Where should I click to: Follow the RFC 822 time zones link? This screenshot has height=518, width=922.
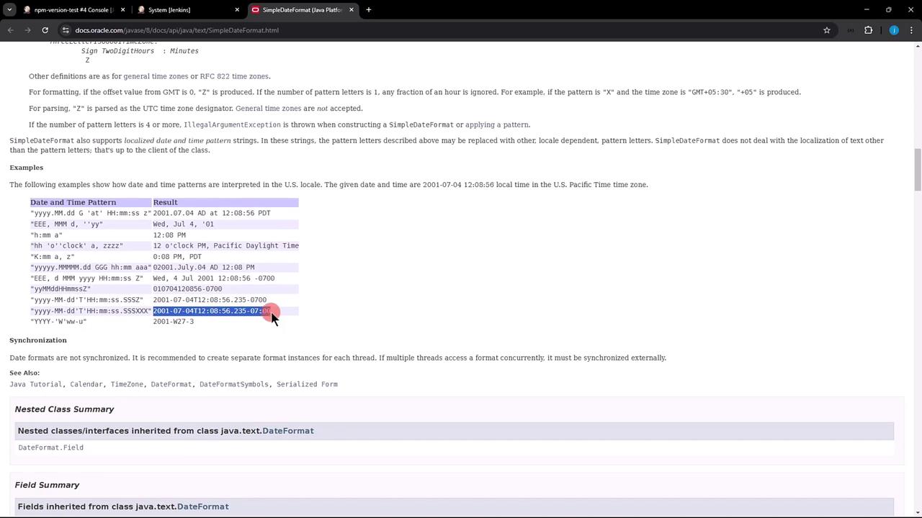click(234, 76)
